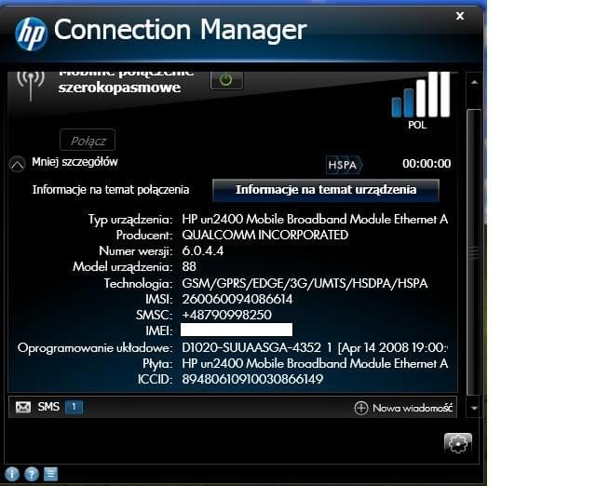The image size is (596, 486).
Task: Click the POL operator label
Action: click(417, 125)
